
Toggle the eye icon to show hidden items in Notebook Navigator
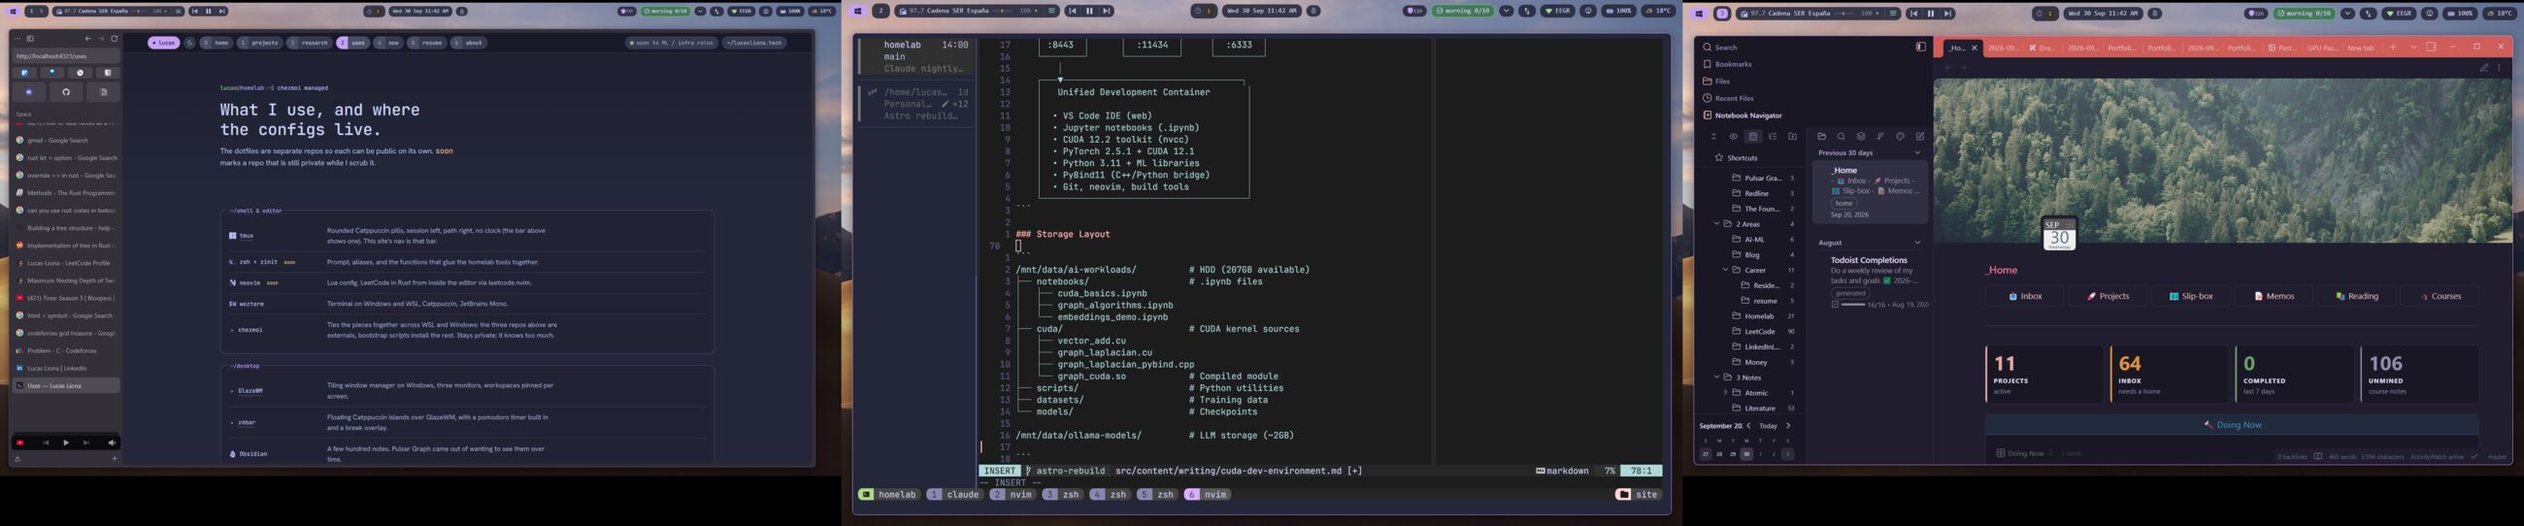(x=1733, y=137)
